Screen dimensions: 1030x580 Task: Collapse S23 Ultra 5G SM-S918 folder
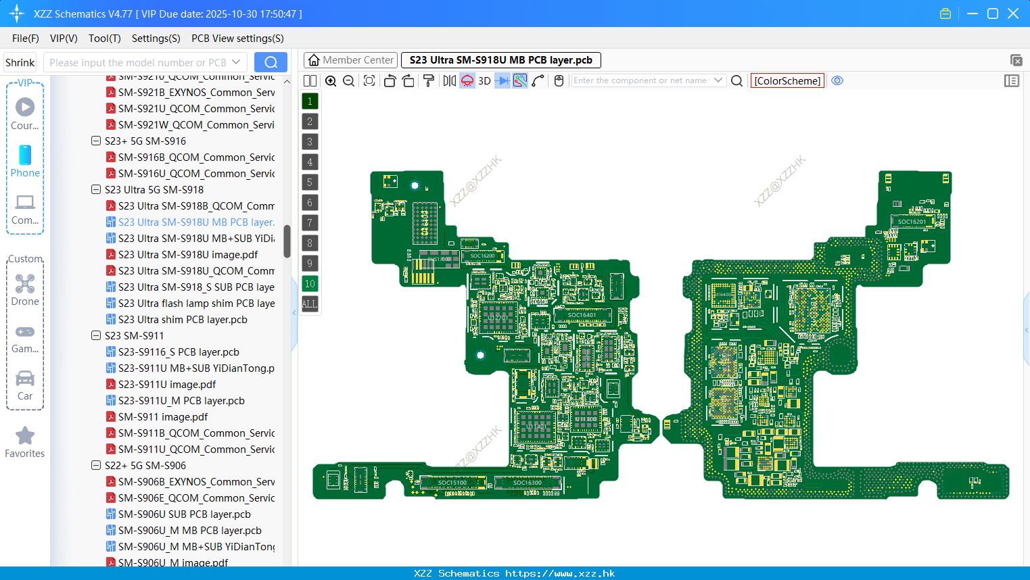click(x=96, y=190)
